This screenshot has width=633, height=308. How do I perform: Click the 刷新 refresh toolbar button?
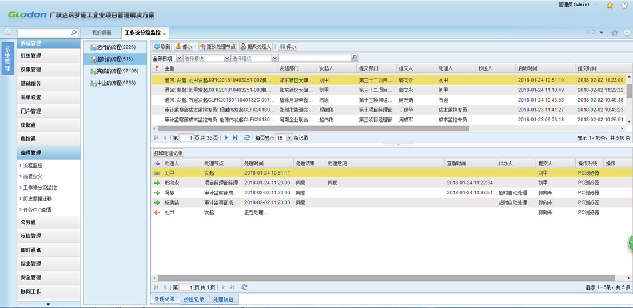(162, 47)
